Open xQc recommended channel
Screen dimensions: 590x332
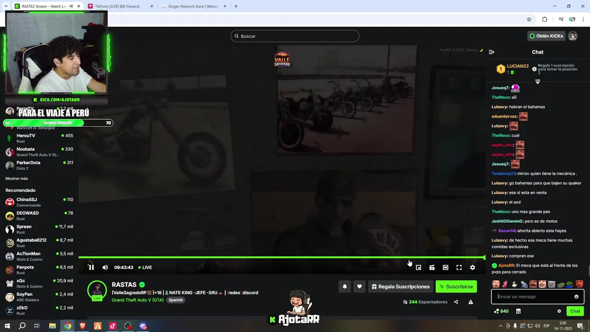click(39, 283)
